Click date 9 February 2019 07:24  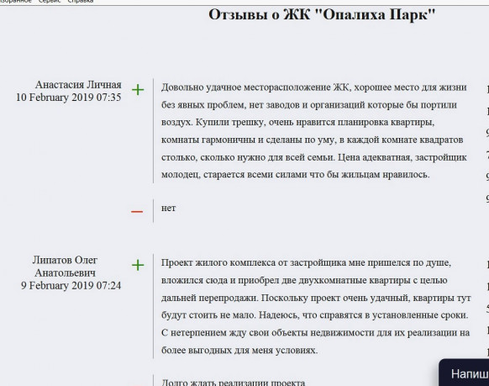point(71,286)
